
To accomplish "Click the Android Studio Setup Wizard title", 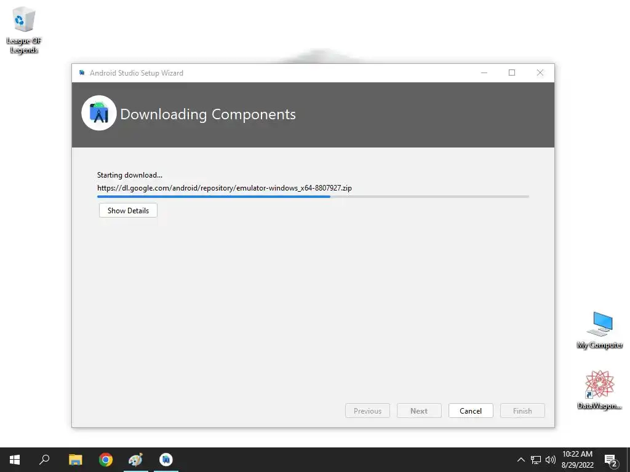I will point(137,73).
